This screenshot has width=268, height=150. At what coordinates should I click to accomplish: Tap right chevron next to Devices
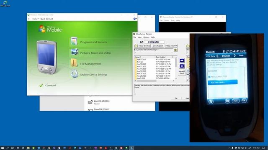(x=234, y=55)
